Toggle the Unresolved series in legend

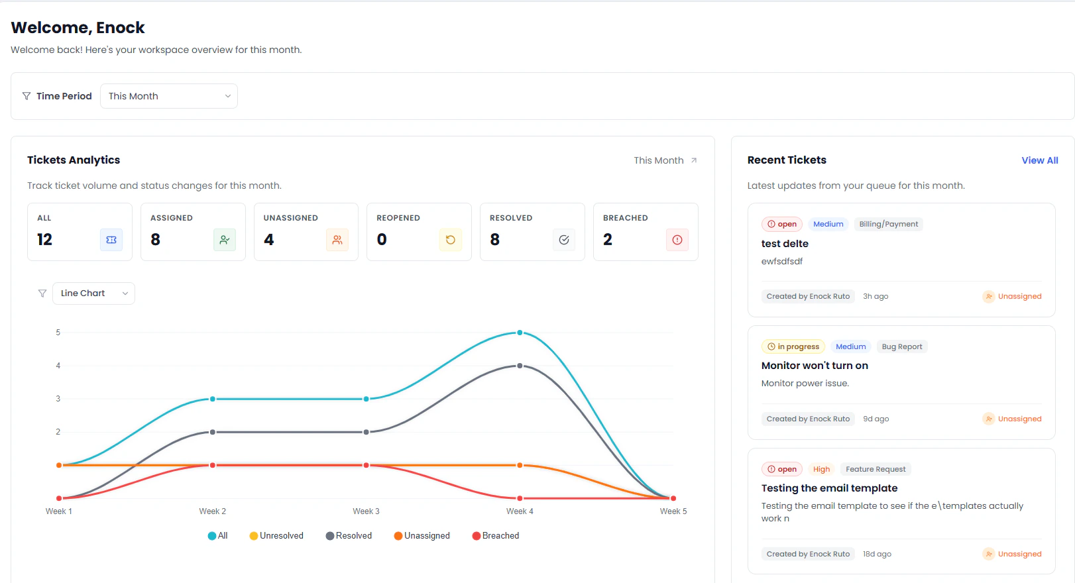tap(276, 536)
